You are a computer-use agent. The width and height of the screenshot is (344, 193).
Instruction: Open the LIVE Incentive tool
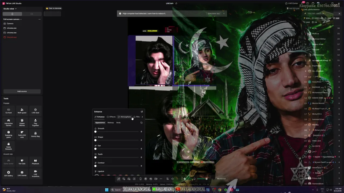point(35,173)
